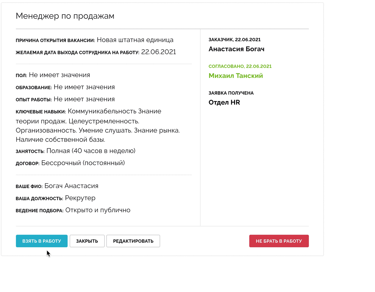
Task: Click approver name "Михаил Танский"
Action: [x=236, y=76]
